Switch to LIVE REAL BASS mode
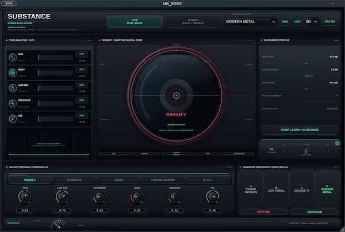 click(135, 22)
